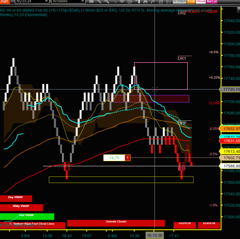Image resolution: width=240 pixels, height=239 pixels.
Task: Toggle the BarCol toolbar button
Action: click(x=212, y=2)
